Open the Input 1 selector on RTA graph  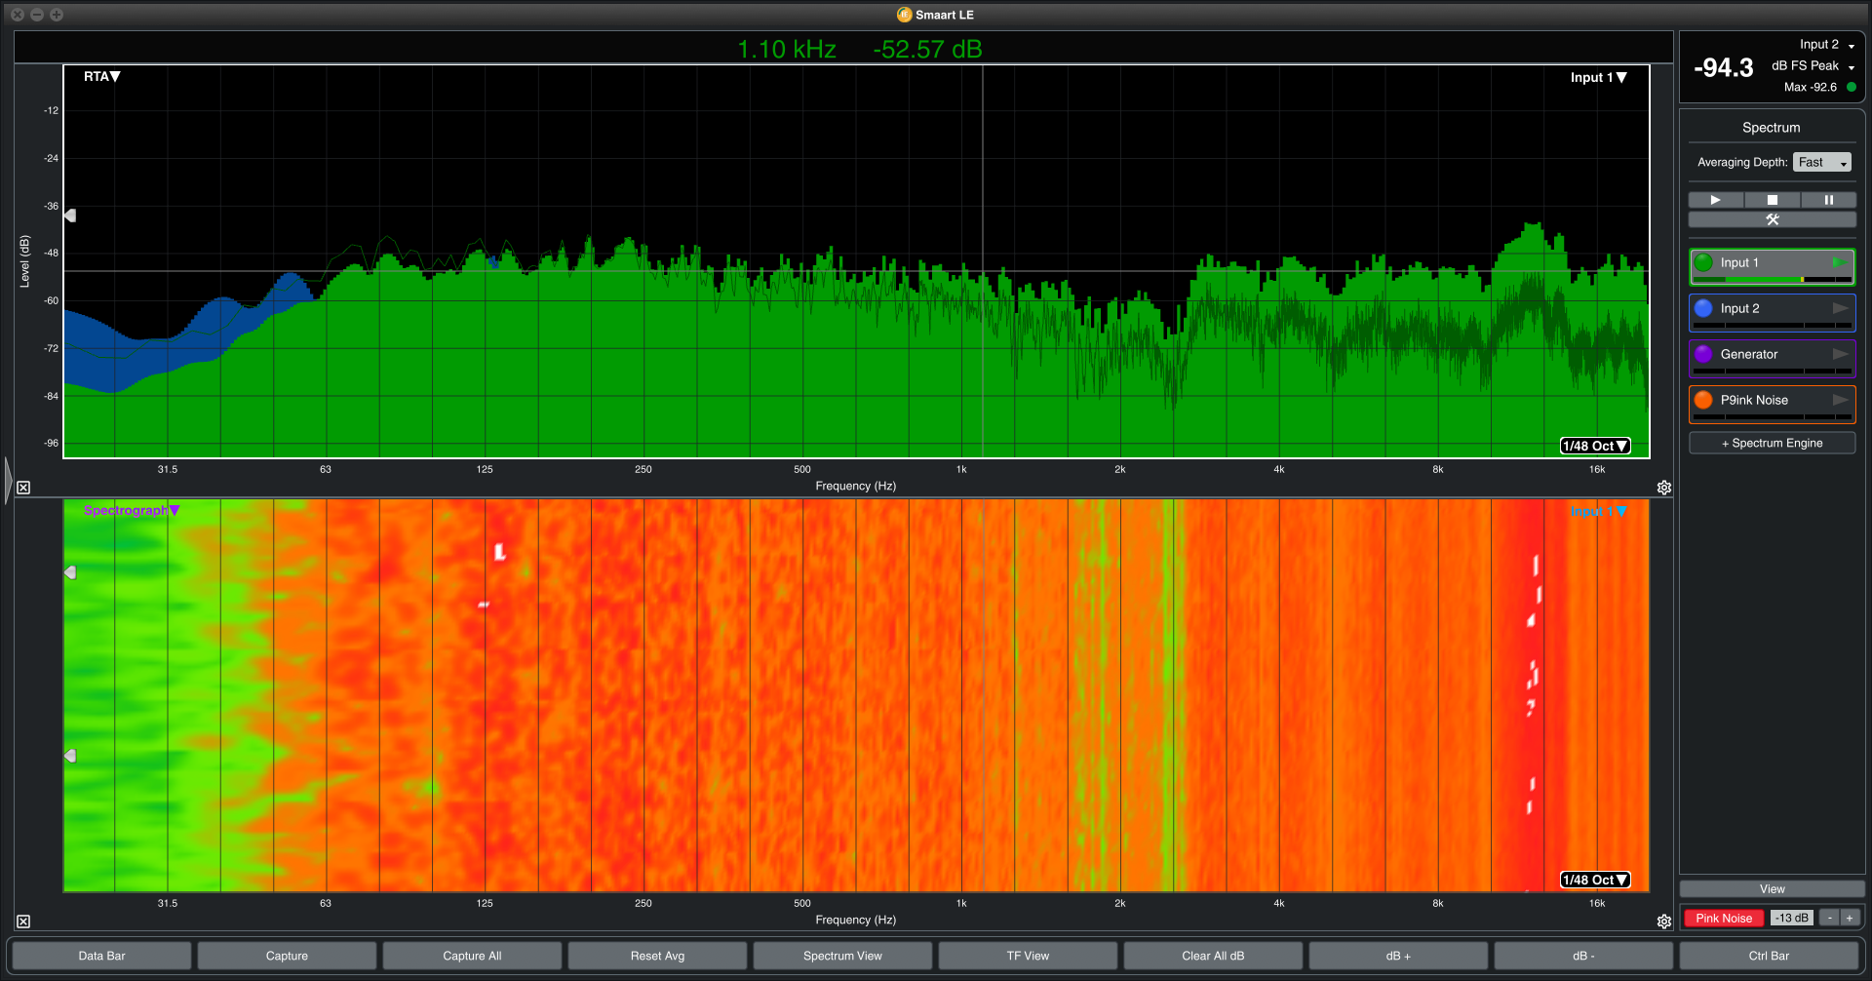pyautogui.click(x=1598, y=78)
